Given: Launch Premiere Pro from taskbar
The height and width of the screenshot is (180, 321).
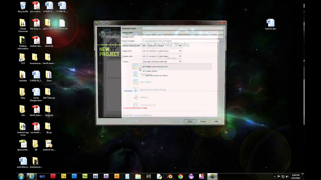Looking at the screenshot, I should pos(106,176).
